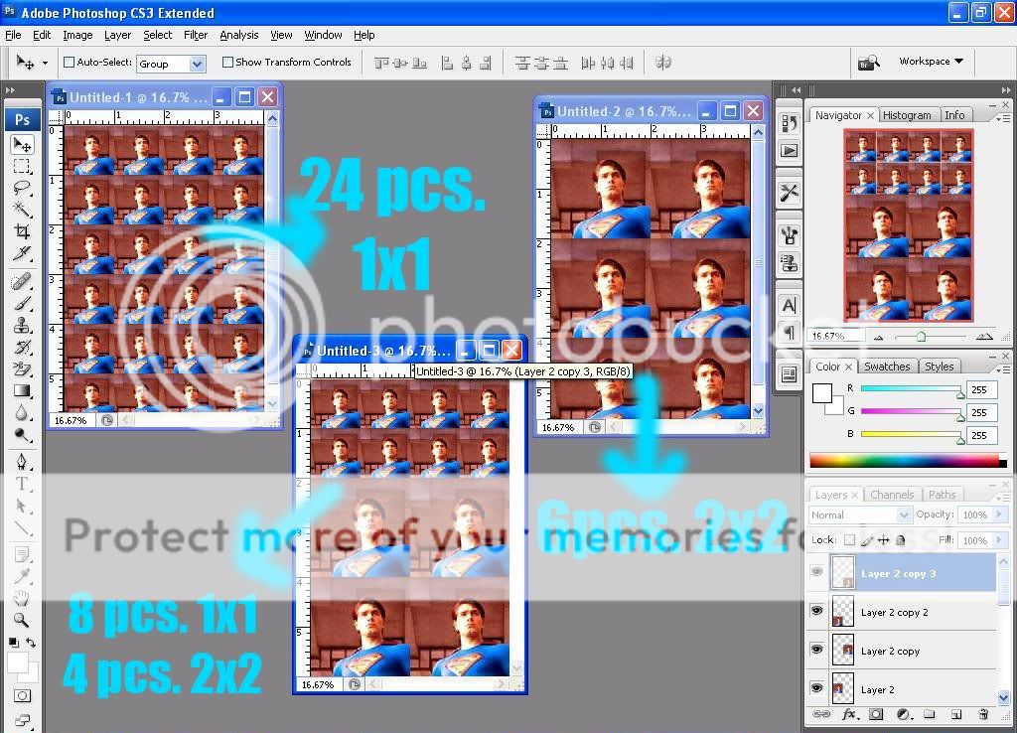This screenshot has height=733, width=1017.
Task: Create a new layer in Layers panel
Action: pyautogui.click(x=956, y=714)
